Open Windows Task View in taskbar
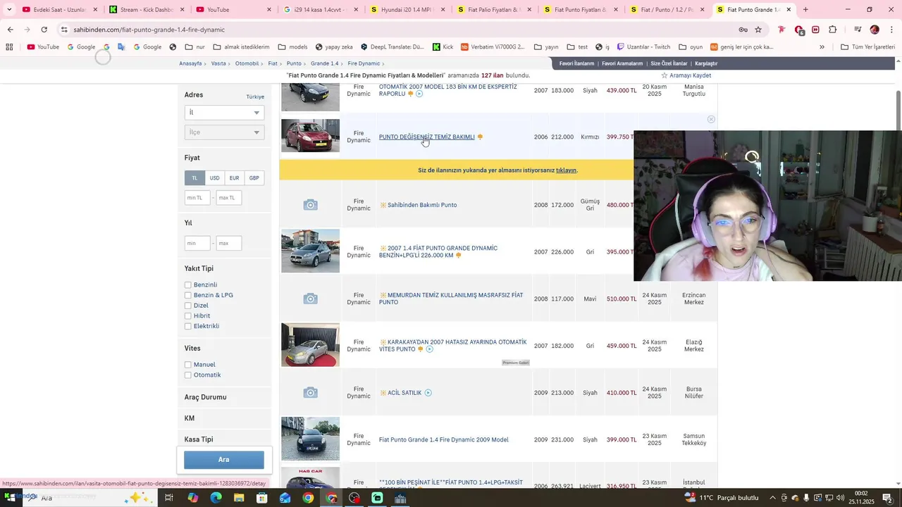The image size is (902, 507). pos(169,498)
